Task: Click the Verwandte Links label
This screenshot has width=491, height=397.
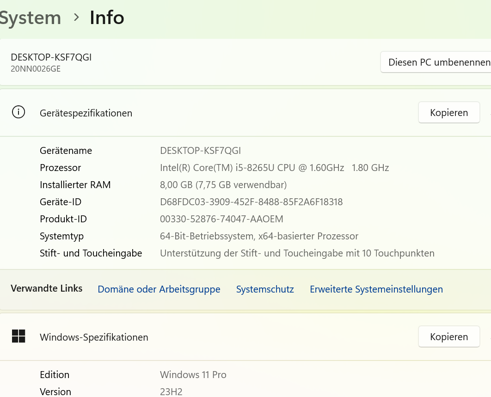Action: 47,288
